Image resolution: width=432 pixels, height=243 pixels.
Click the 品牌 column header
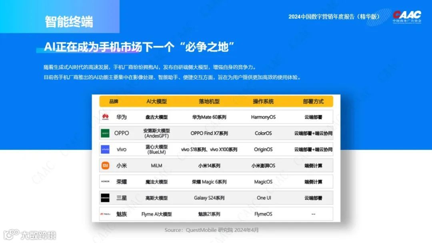[114, 102]
